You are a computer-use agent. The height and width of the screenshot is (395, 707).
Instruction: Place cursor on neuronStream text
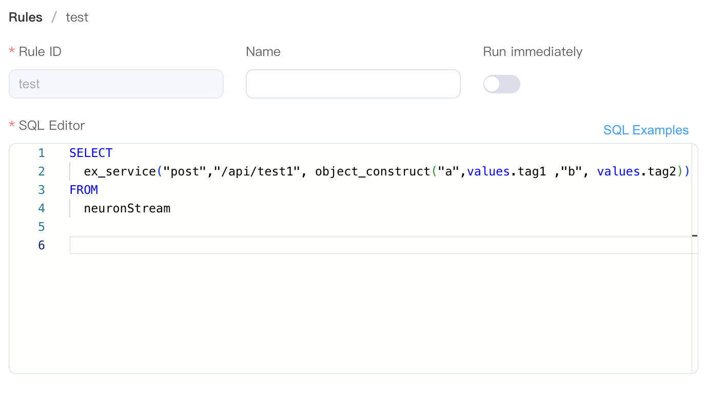pos(127,208)
